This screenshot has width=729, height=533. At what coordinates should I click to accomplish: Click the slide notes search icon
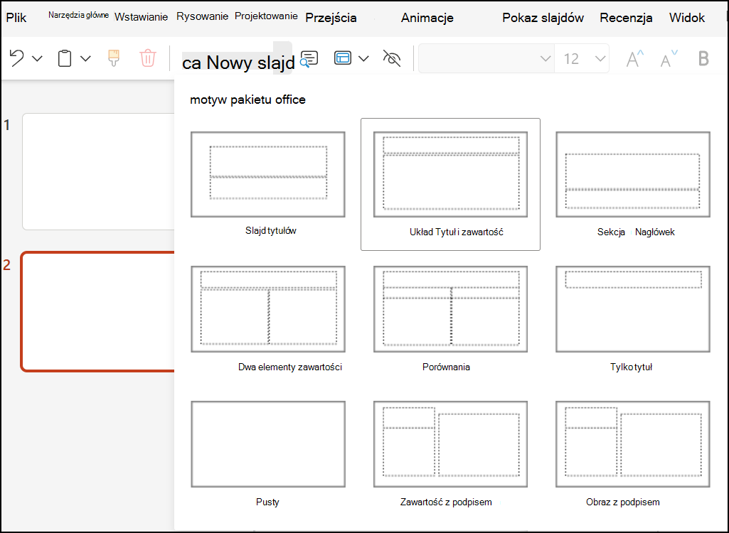(309, 58)
